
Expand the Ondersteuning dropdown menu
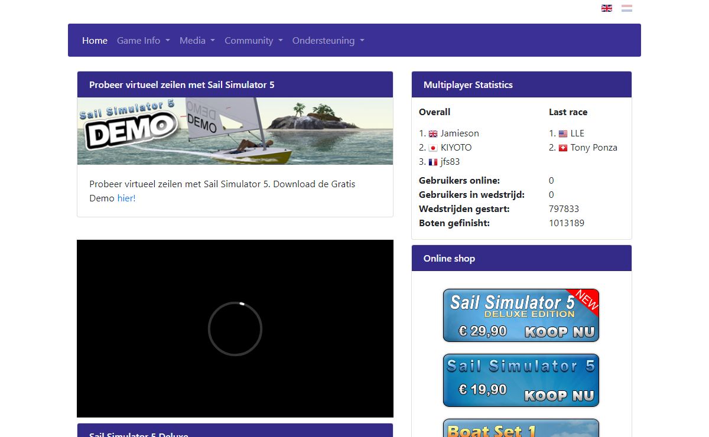point(329,40)
